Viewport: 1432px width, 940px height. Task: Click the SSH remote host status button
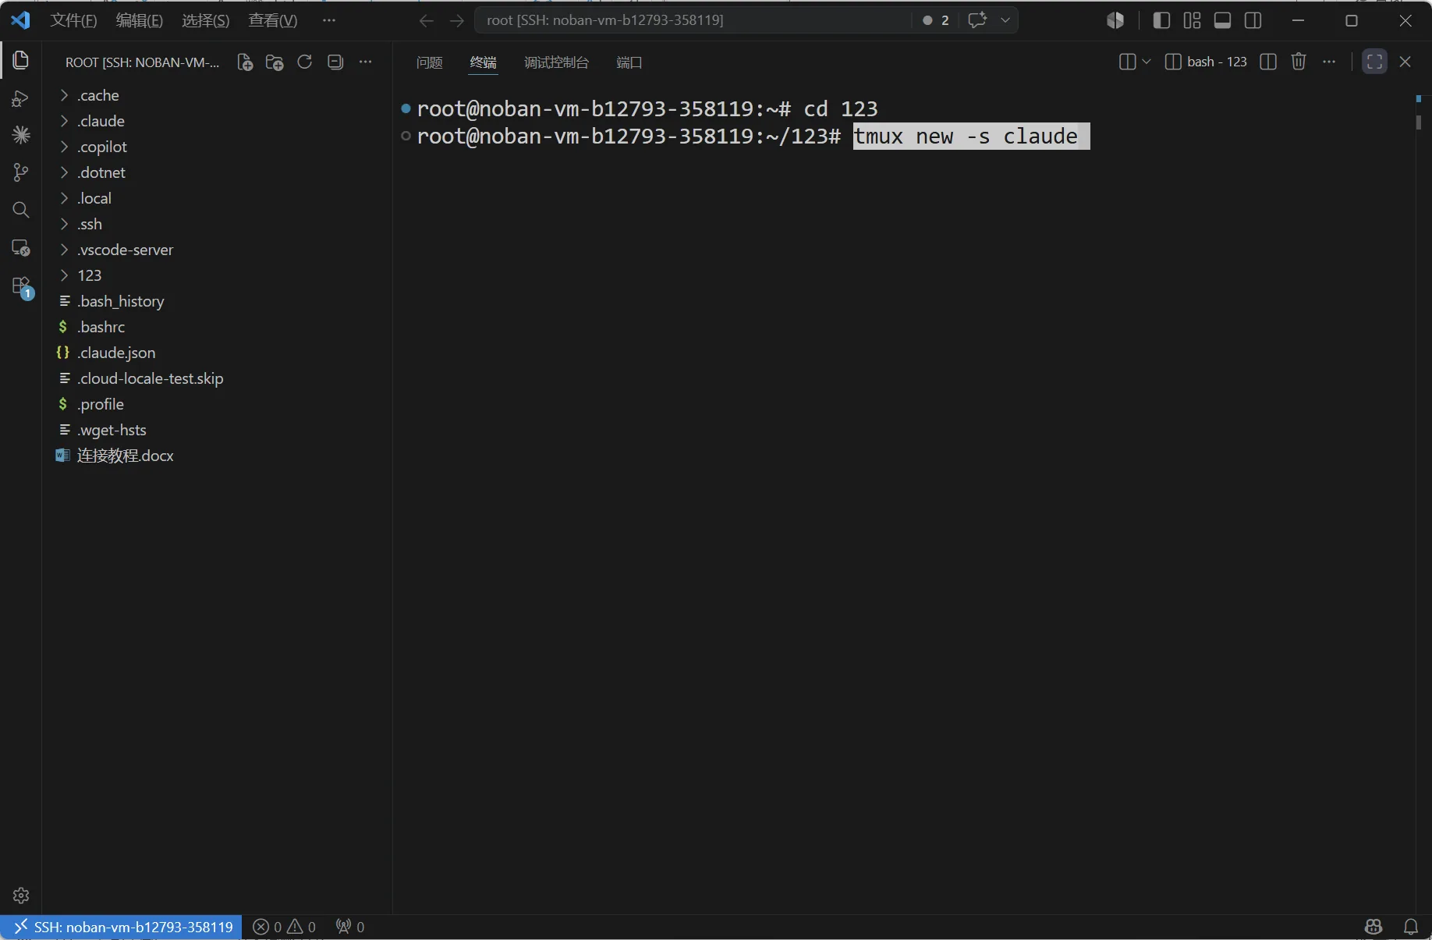tap(122, 927)
